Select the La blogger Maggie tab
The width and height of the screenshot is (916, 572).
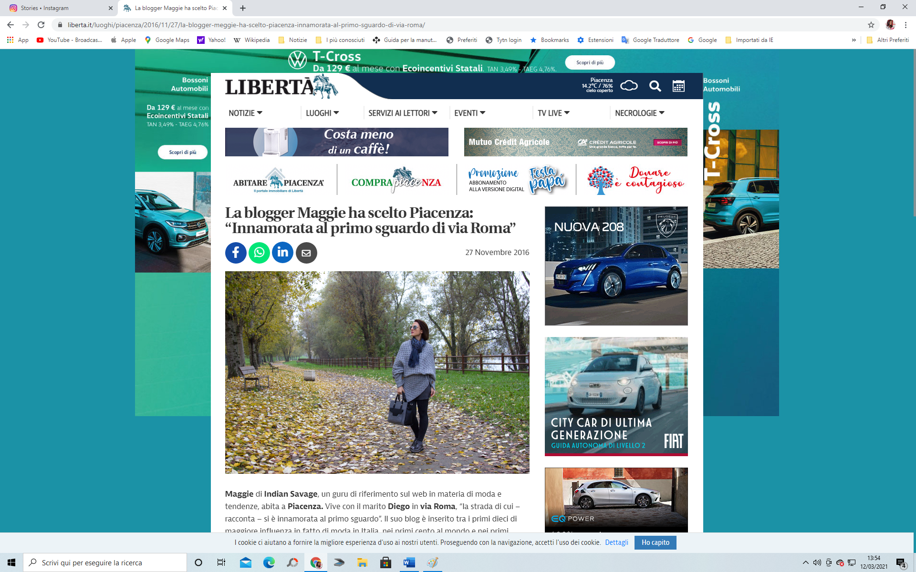(175, 8)
